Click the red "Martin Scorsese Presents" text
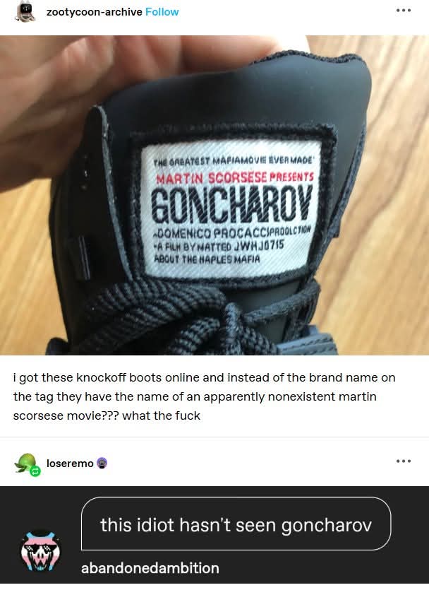 235,177
